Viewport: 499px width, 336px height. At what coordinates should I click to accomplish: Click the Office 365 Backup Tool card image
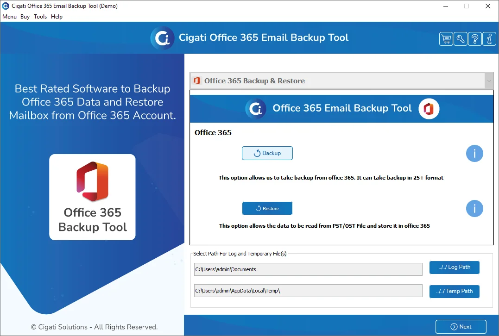click(x=92, y=197)
